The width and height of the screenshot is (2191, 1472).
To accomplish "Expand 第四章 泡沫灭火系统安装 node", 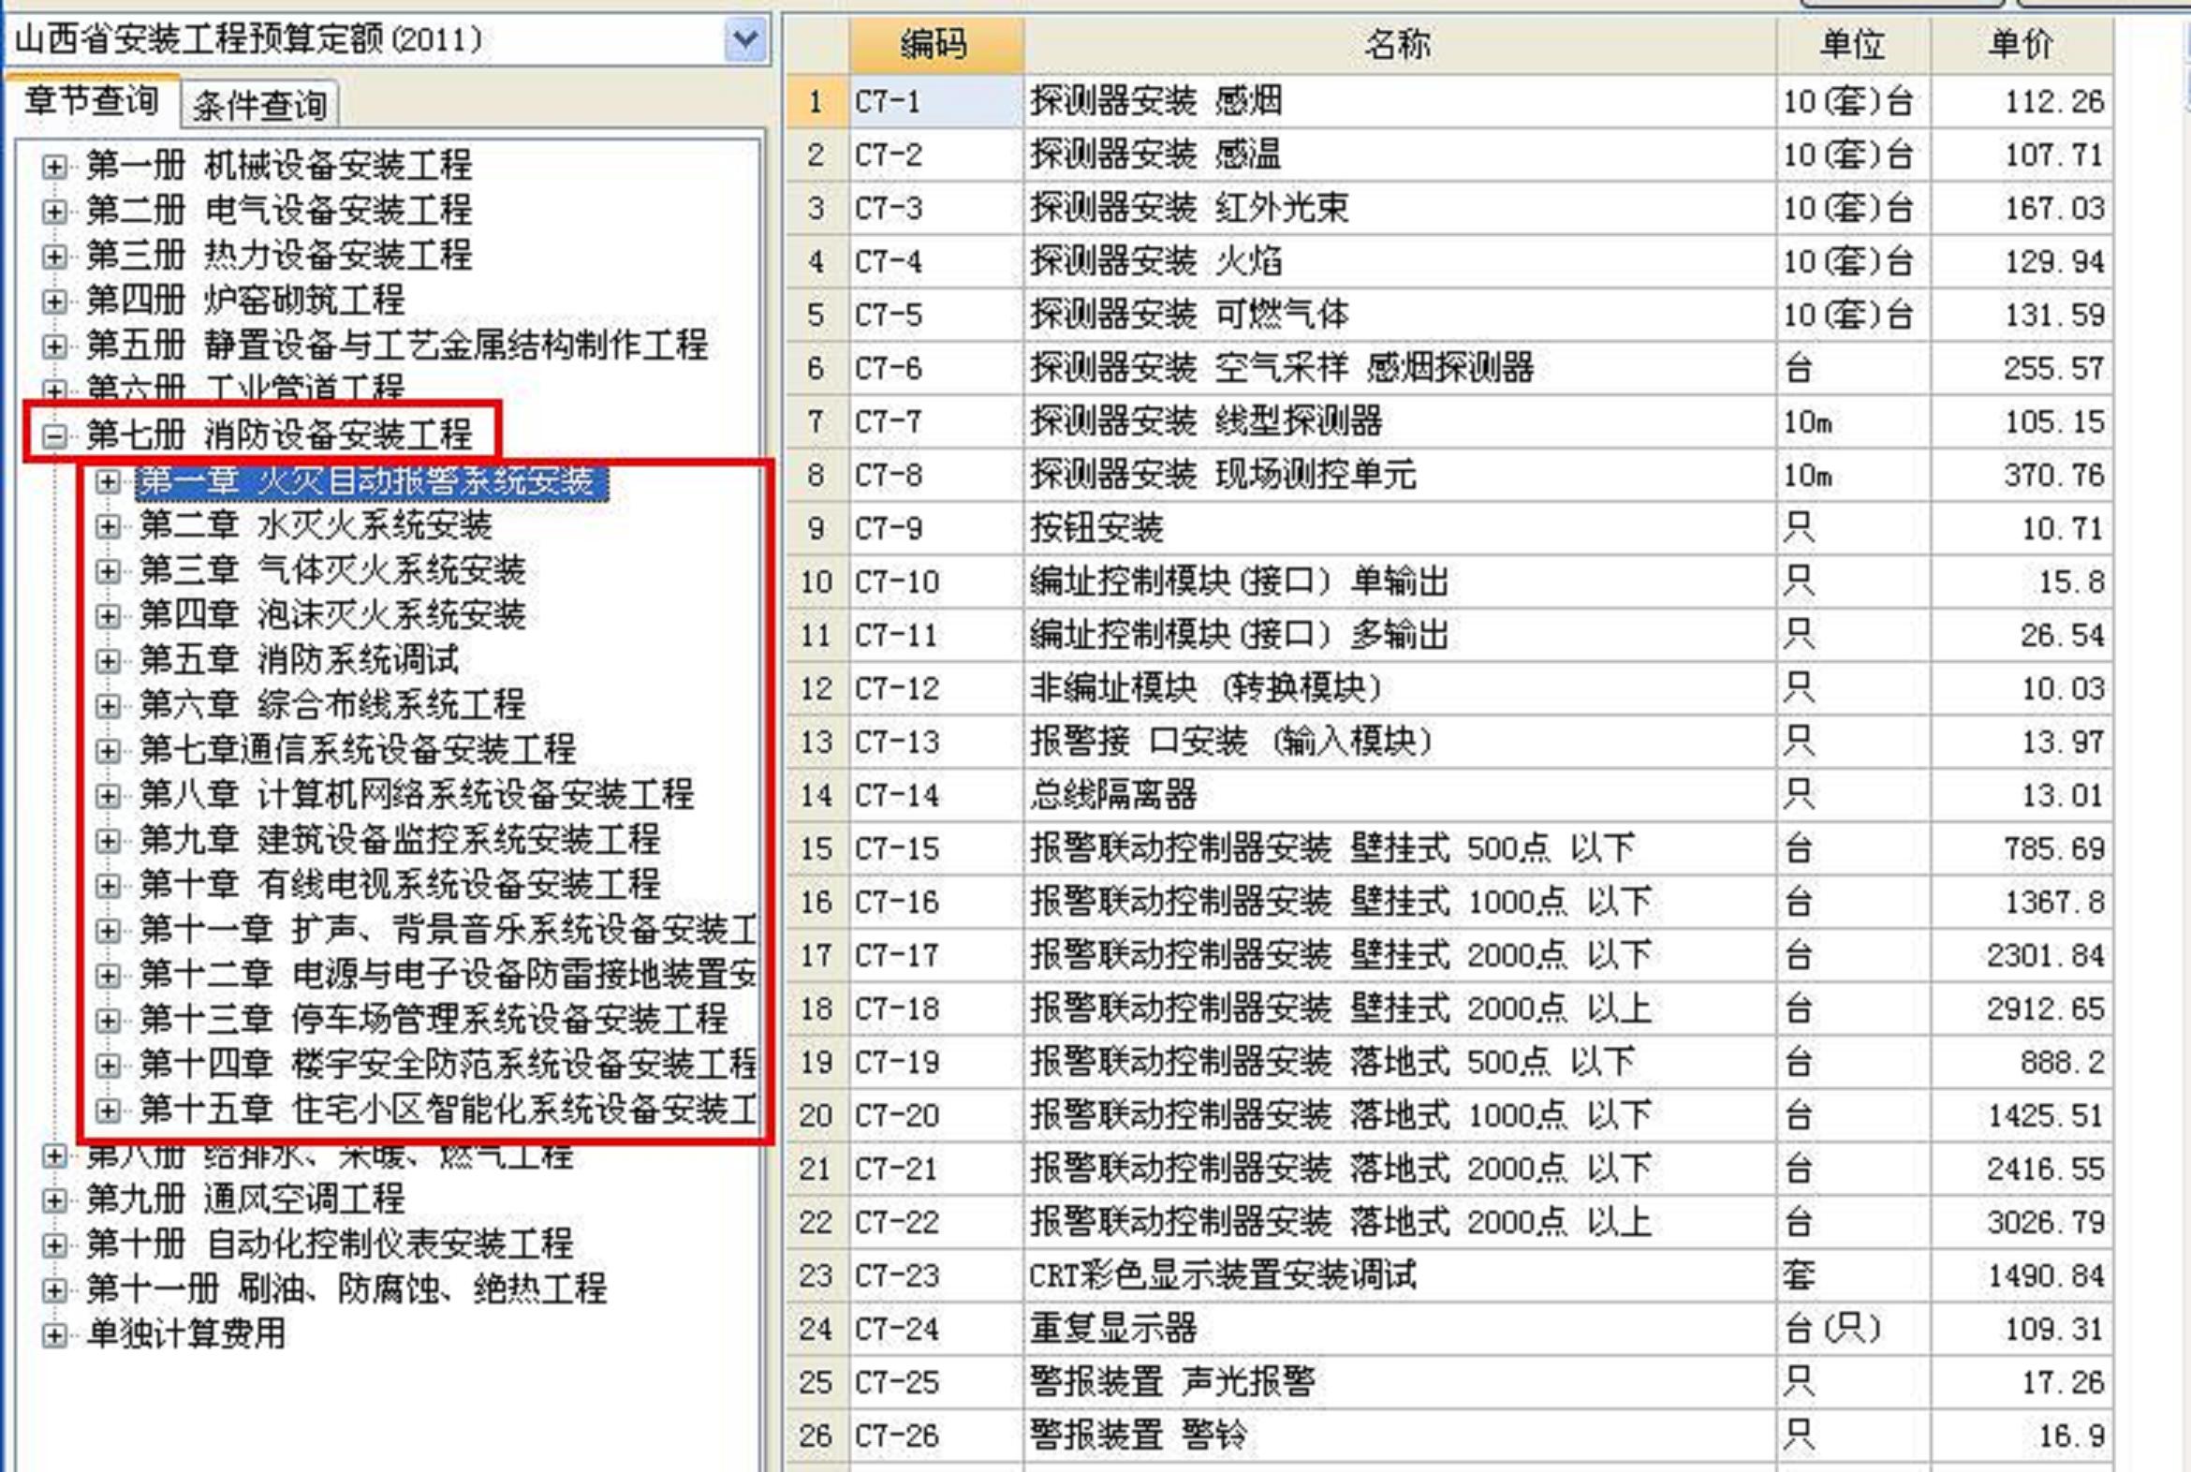I will point(108,616).
